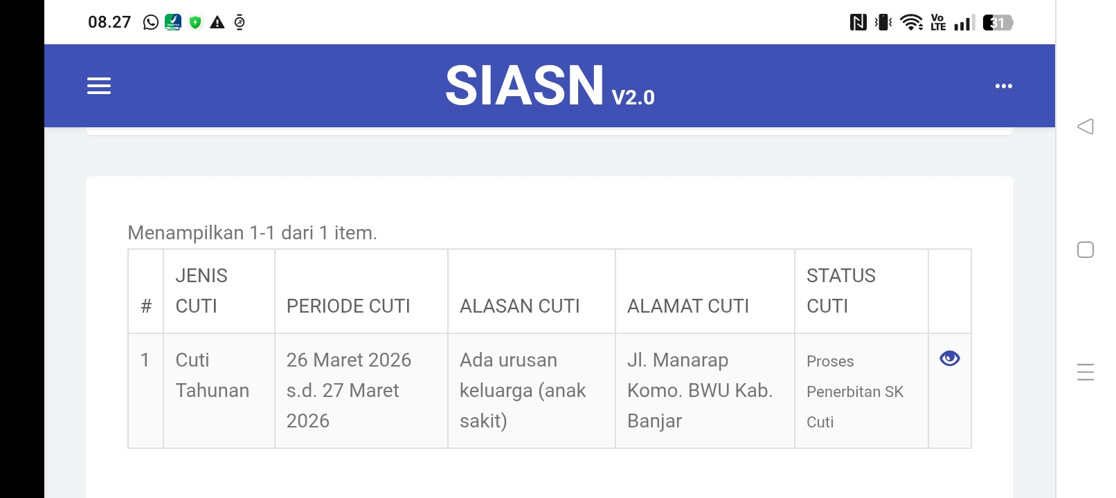Tap the NFC status icon

coord(858,23)
